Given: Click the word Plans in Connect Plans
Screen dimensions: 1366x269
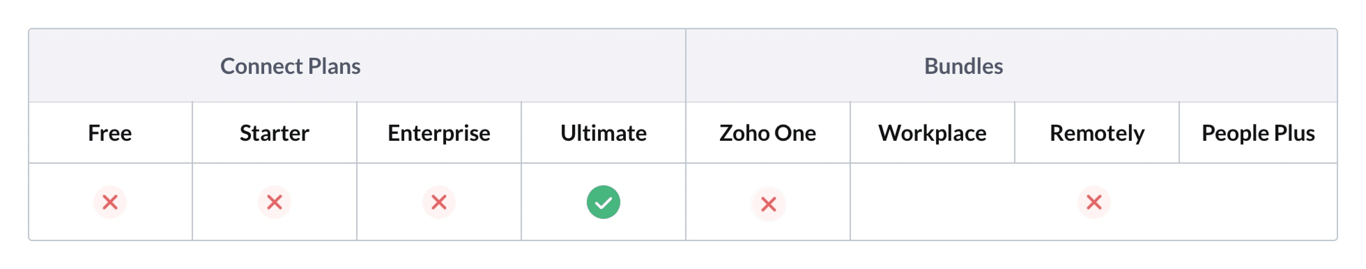Looking at the screenshot, I should point(334,66).
